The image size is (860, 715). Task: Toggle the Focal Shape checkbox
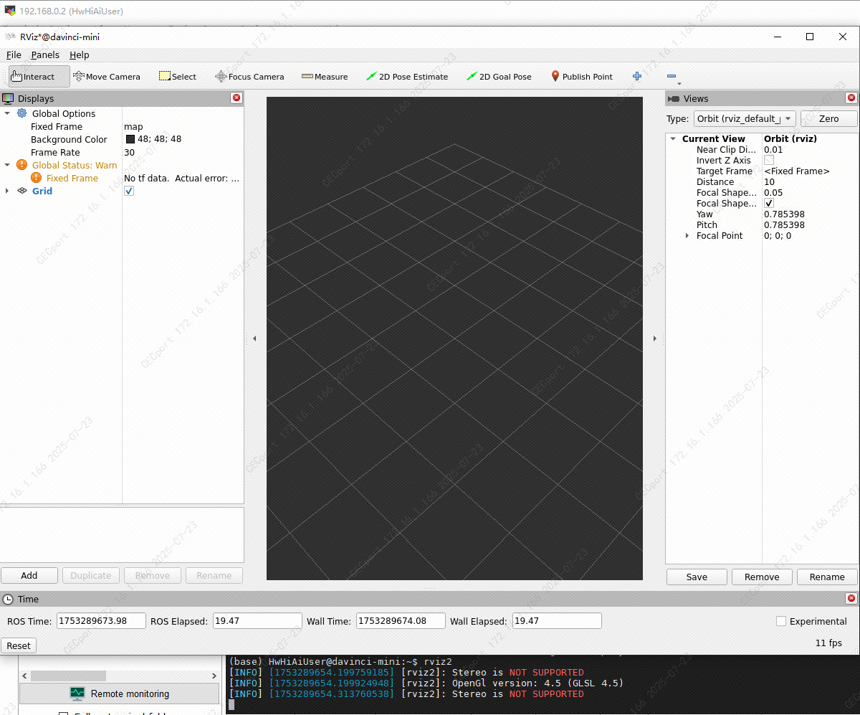pos(769,203)
